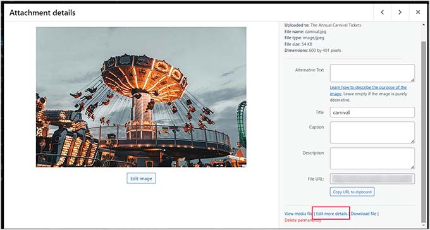
Task: Click into the Title field containing carnivall
Action: (372, 112)
